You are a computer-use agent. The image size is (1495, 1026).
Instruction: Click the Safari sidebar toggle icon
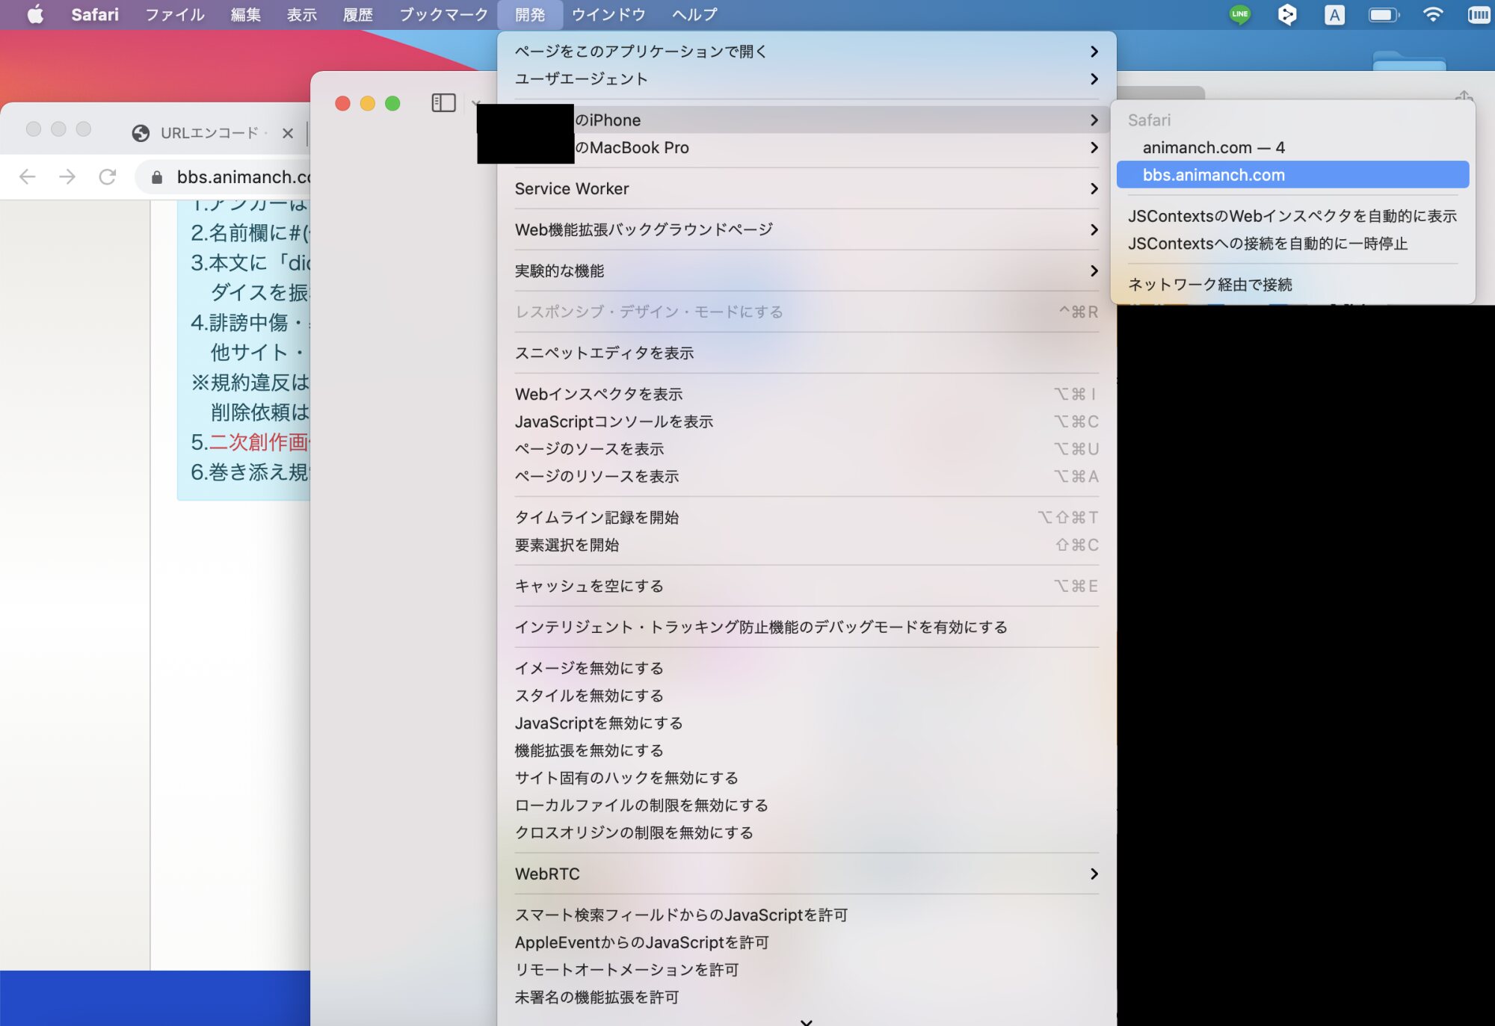443,103
